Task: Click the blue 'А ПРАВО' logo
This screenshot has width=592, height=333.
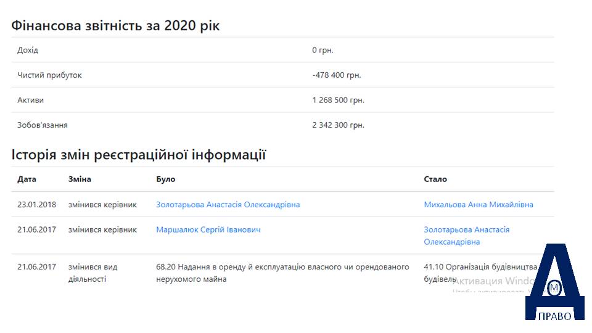Action: point(554,282)
